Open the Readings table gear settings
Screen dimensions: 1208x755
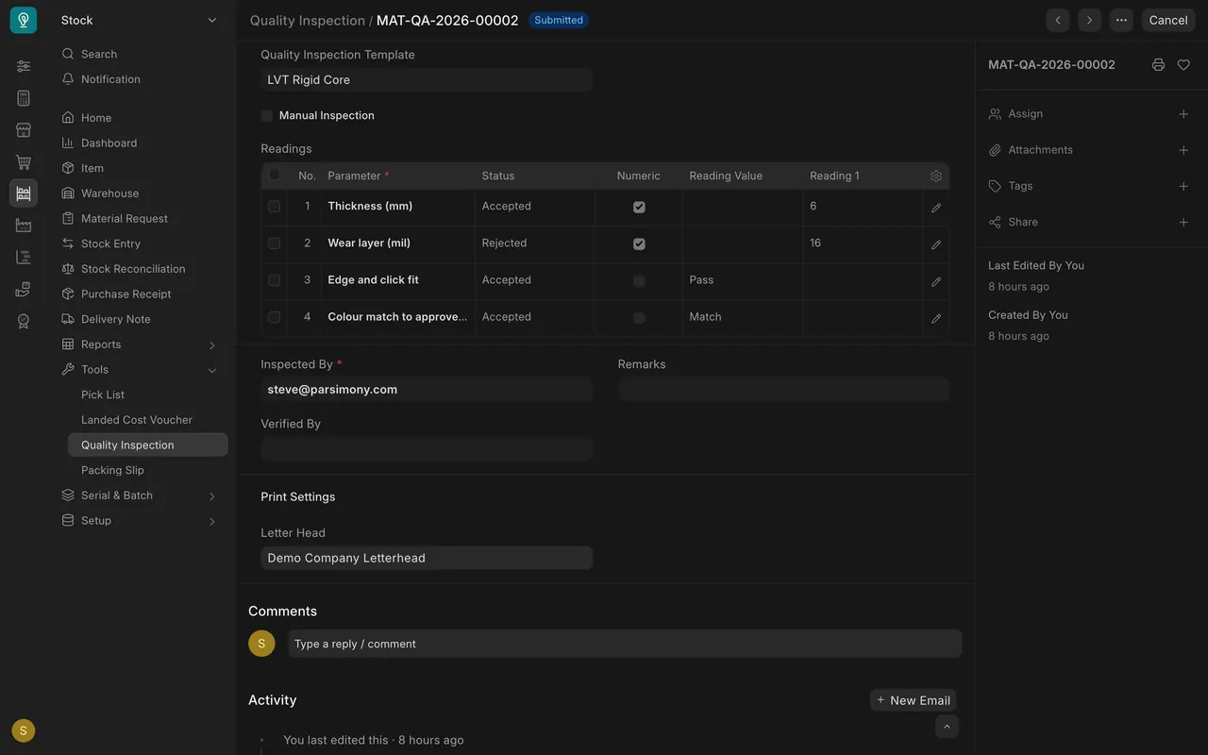coord(936,176)
